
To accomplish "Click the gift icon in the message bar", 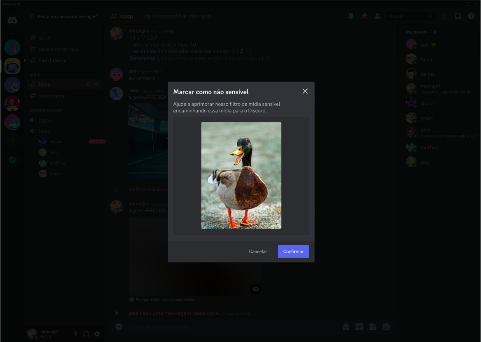I will coord(346,326).
